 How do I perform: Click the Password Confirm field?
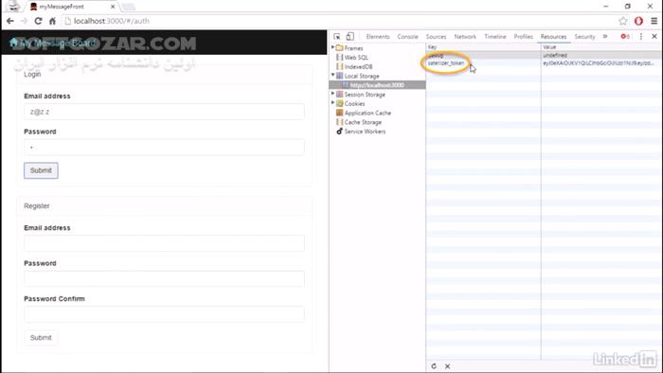coord(164,314)
